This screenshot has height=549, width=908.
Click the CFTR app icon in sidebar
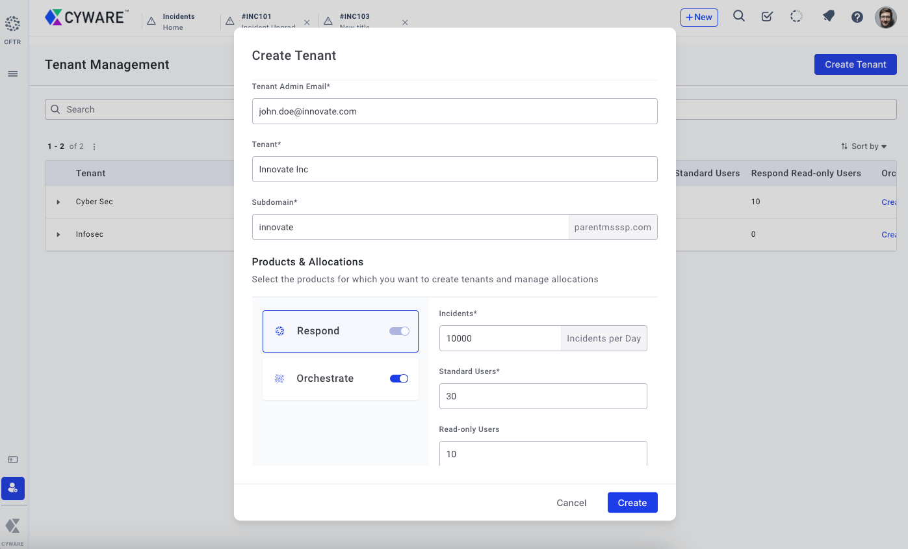click(x=12, y=28)
